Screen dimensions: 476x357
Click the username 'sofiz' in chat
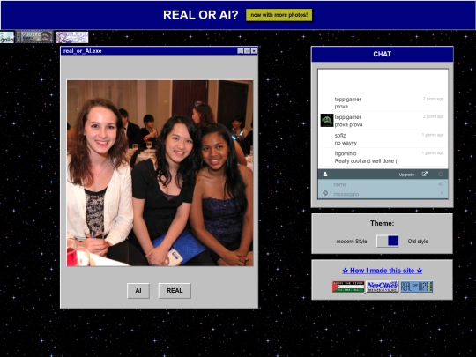click(340, 135)
